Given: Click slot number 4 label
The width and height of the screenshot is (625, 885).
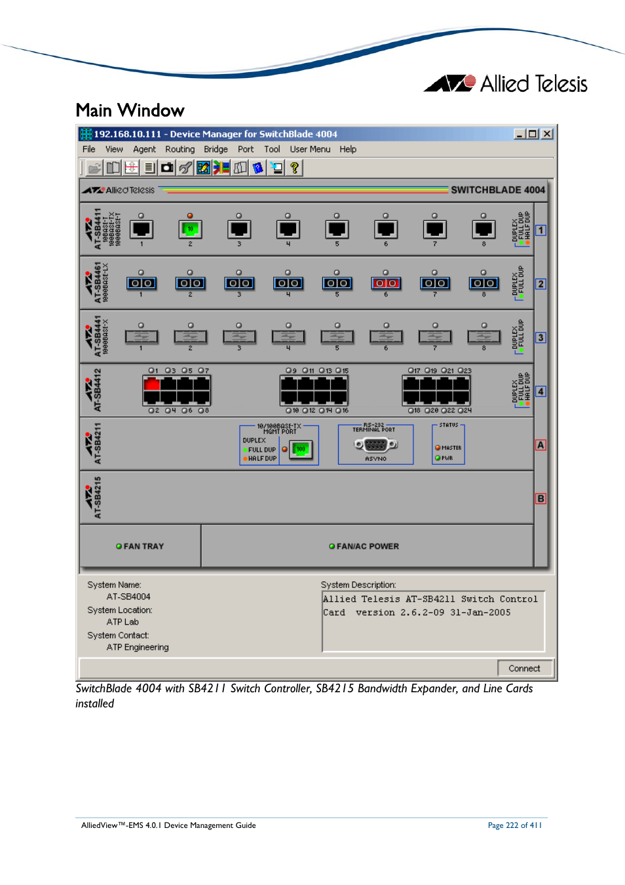Looking at the screenshot, I should [x=540, y=391].
